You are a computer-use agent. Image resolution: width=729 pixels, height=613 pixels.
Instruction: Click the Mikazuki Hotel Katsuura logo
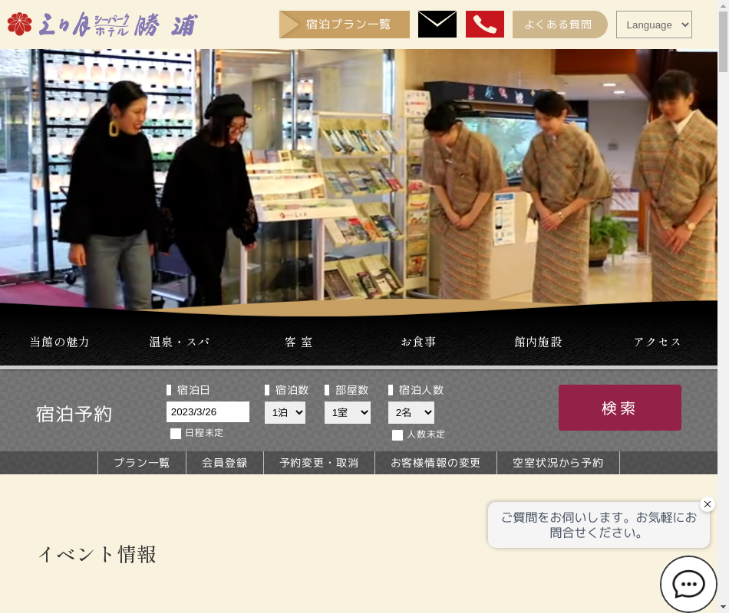(102, 25)
